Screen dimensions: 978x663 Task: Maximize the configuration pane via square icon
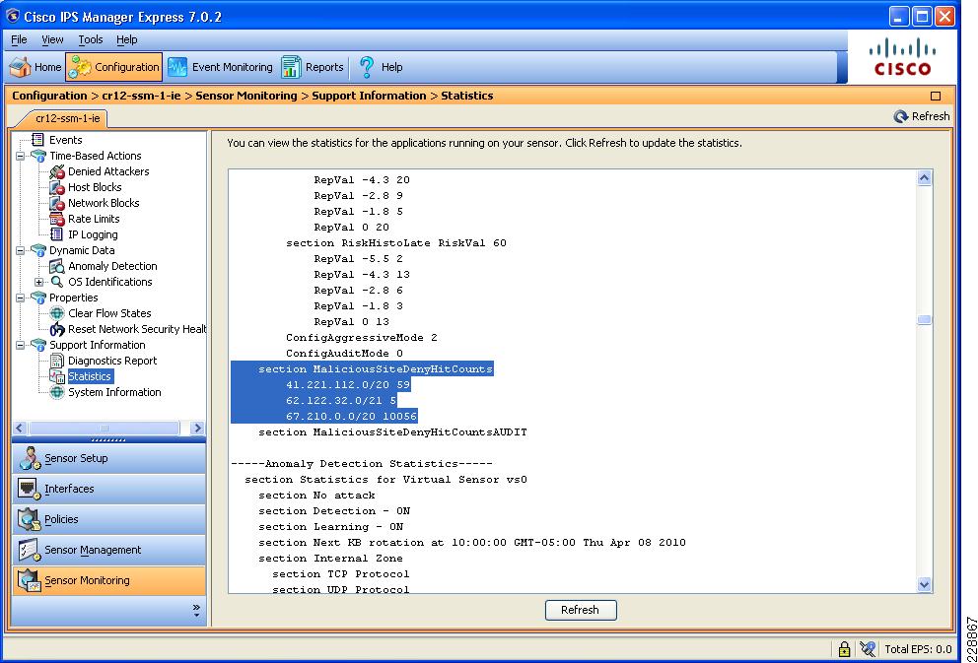pyautogui.click(x=936, y=96)
